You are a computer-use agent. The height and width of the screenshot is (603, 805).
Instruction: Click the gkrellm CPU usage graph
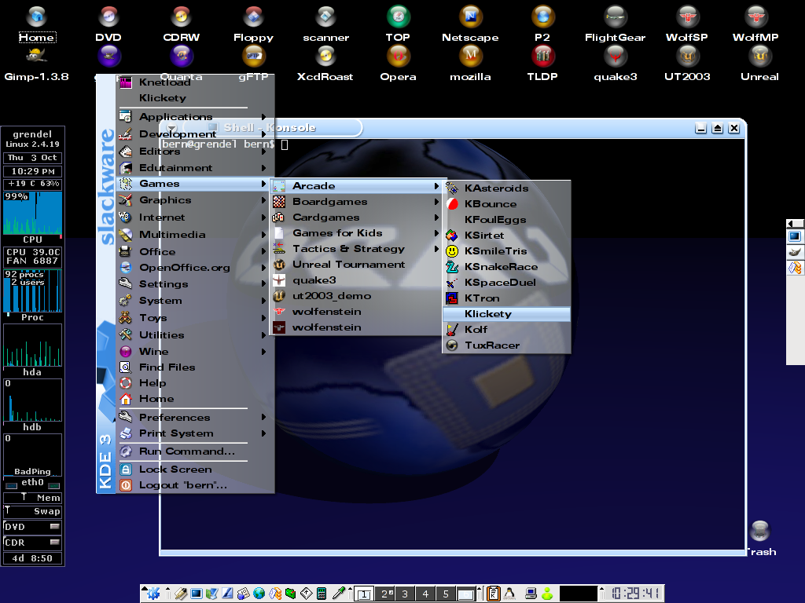coord(33,214)
